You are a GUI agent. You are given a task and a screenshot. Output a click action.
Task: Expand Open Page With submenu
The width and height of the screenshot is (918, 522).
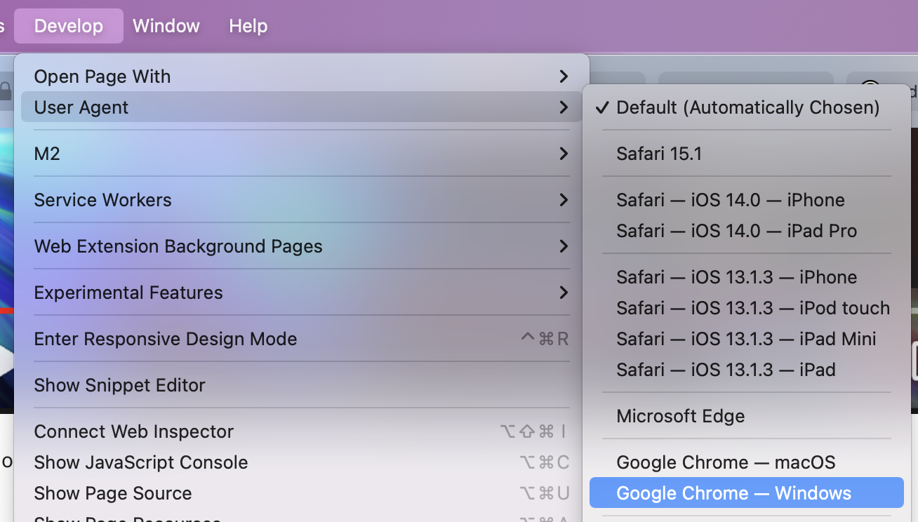click(301, 76)
